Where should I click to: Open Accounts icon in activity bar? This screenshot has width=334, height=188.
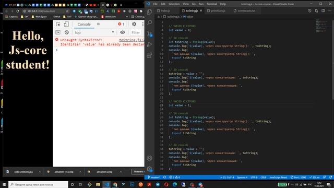point(150,158)
